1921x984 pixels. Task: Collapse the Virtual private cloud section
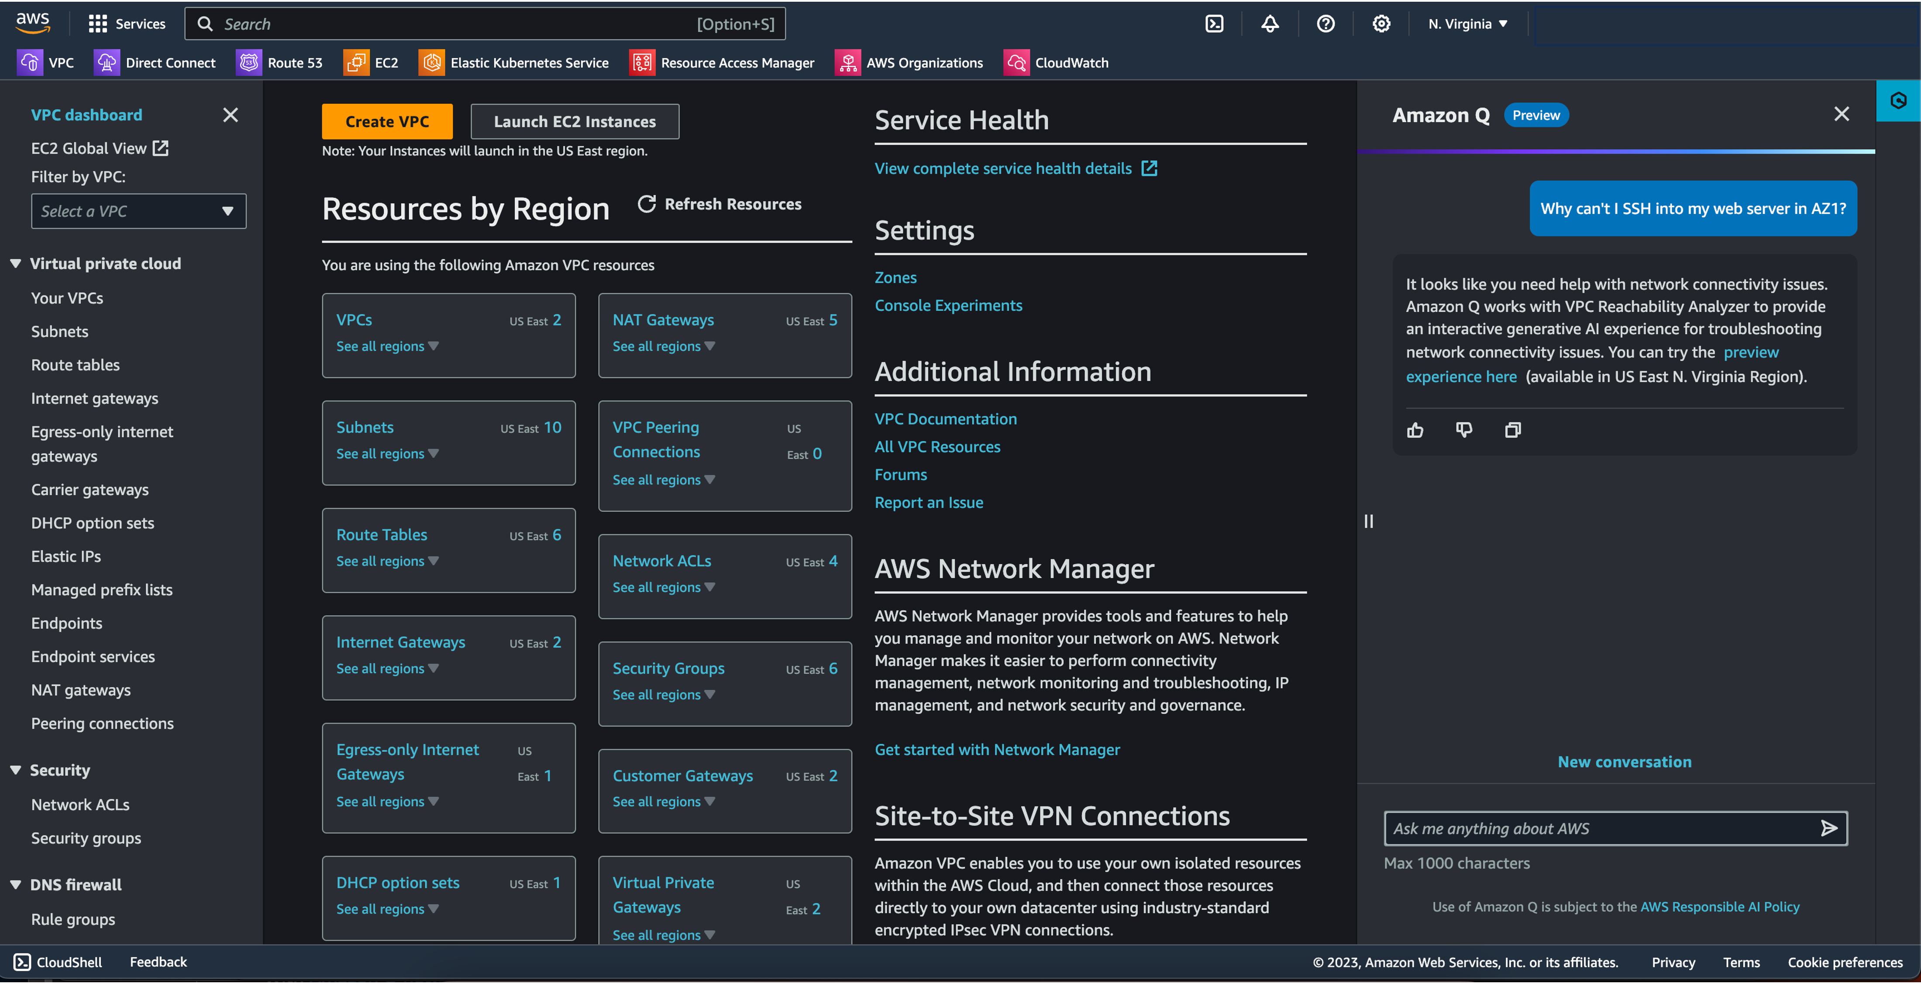[16, 263]
